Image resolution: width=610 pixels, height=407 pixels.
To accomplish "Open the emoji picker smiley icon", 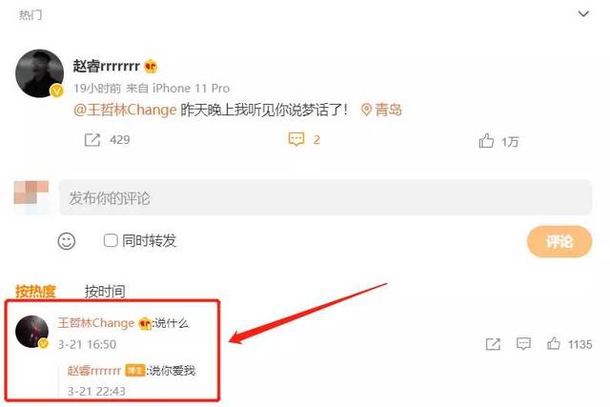I will (x=67, y=241).
